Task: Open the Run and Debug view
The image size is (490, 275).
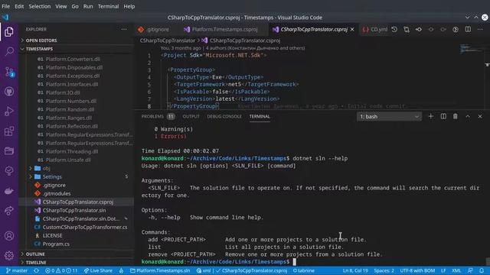Action: [9, 112]
